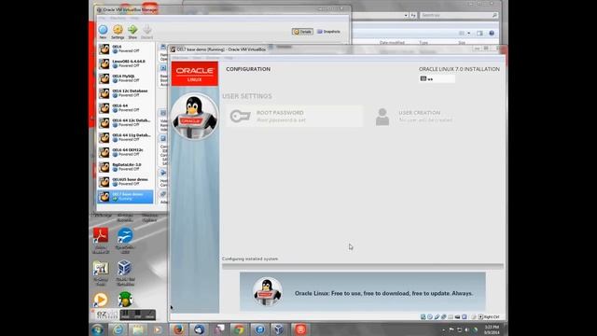Open Internet Explorer from taskbar
Viewport: 597px width, 336px height.
pos(118,329)
